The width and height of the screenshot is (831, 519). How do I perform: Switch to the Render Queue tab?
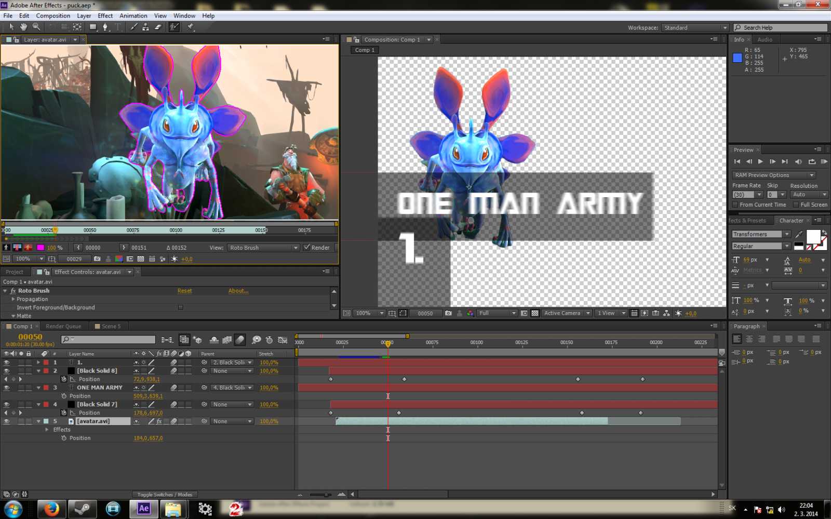click(x=63, y=326)
